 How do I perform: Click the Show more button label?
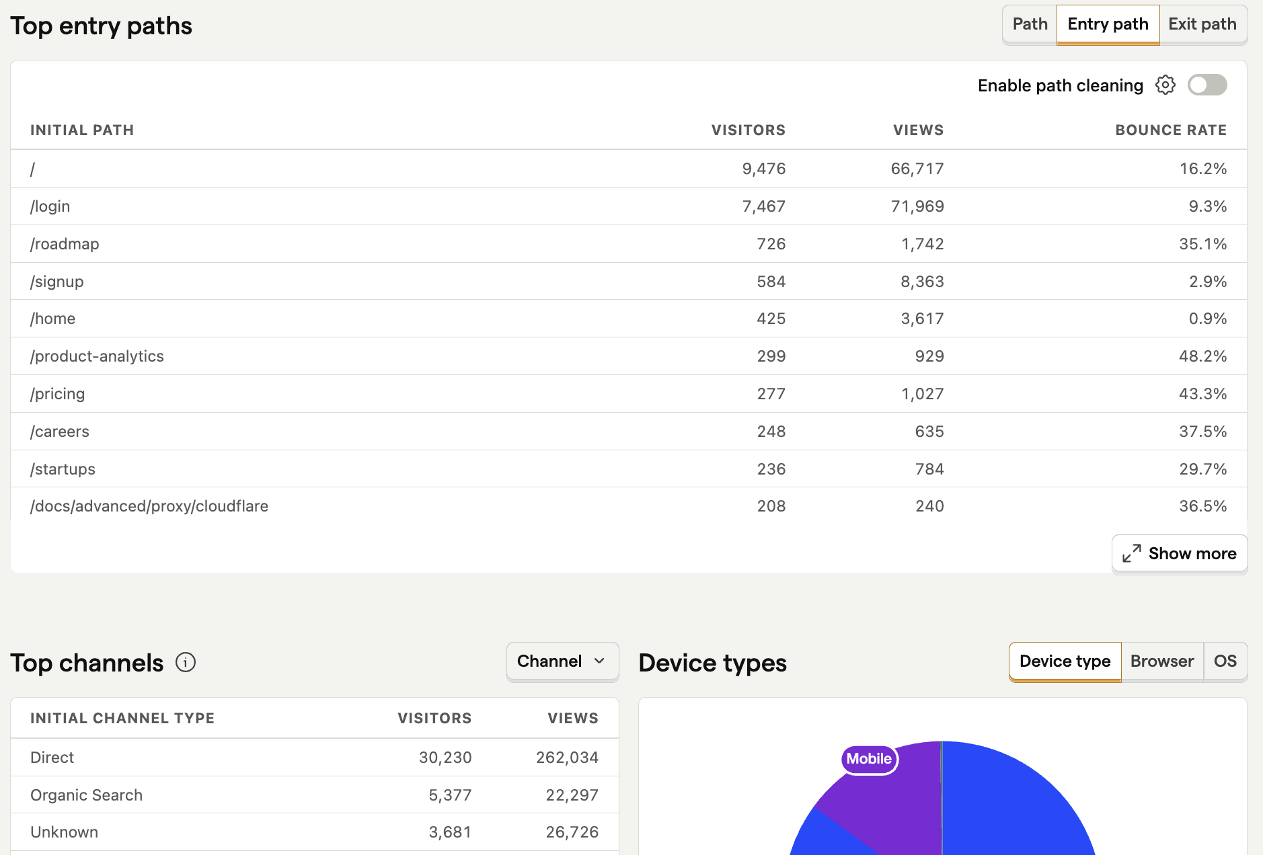click(1192, 554)
